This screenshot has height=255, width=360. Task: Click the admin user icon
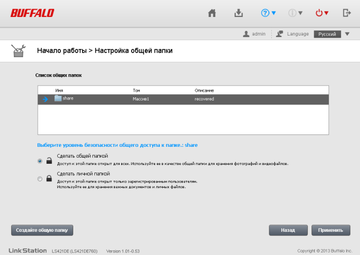246,34
